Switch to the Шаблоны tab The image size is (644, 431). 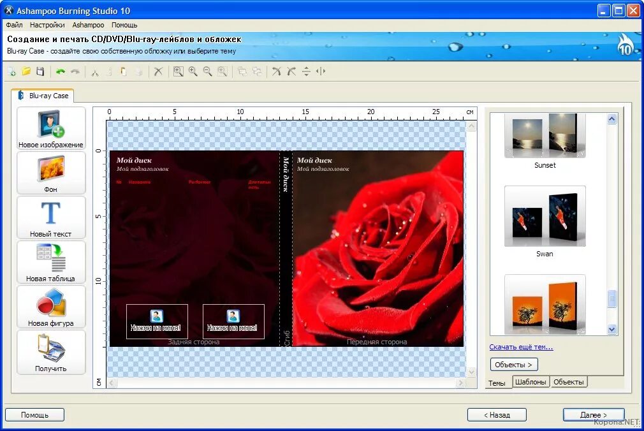point(531,381)
